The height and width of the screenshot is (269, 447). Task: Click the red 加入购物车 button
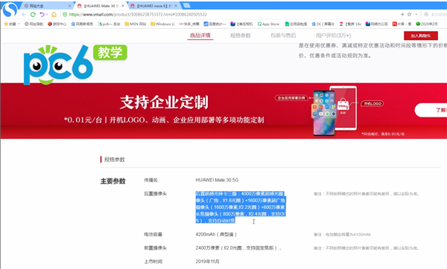click(421, 36)
